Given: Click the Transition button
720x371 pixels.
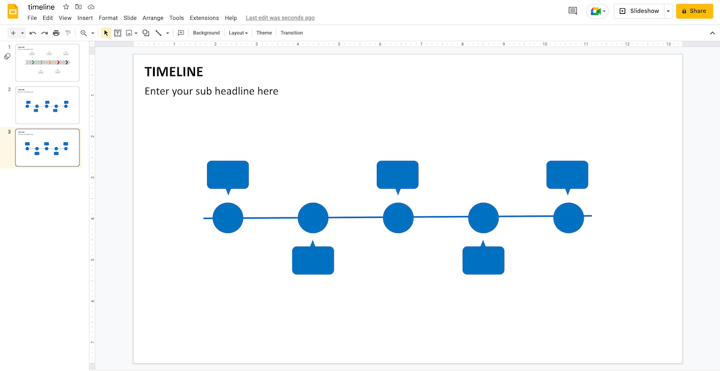Looking at the screenshot, I should [x=292, y=33].
